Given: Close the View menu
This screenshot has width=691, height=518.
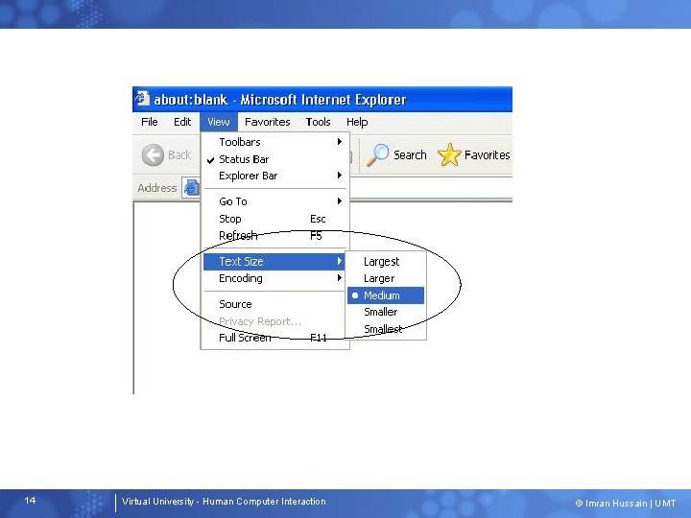Looking at the screenshot, I should pos(219,122).
